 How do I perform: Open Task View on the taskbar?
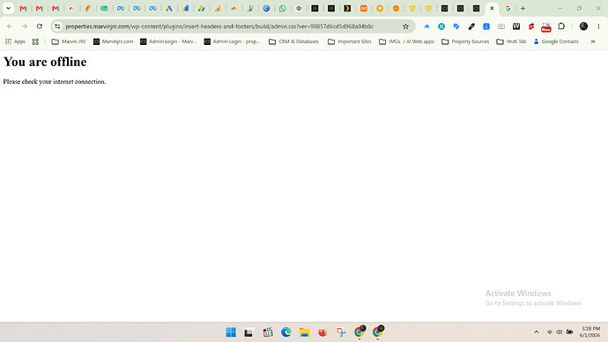[x=248, y=332]
